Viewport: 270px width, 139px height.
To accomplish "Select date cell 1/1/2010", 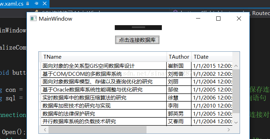I will pos(212,105).
